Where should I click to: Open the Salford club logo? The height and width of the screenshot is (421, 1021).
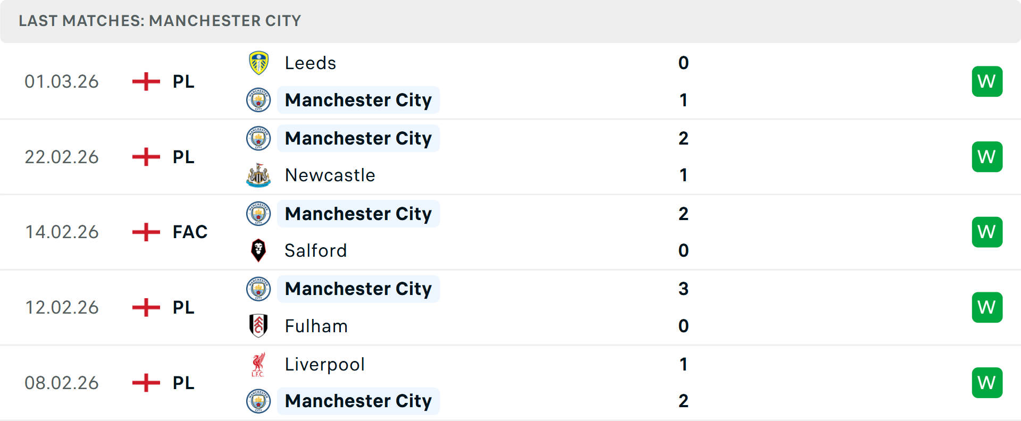point(258,250)
